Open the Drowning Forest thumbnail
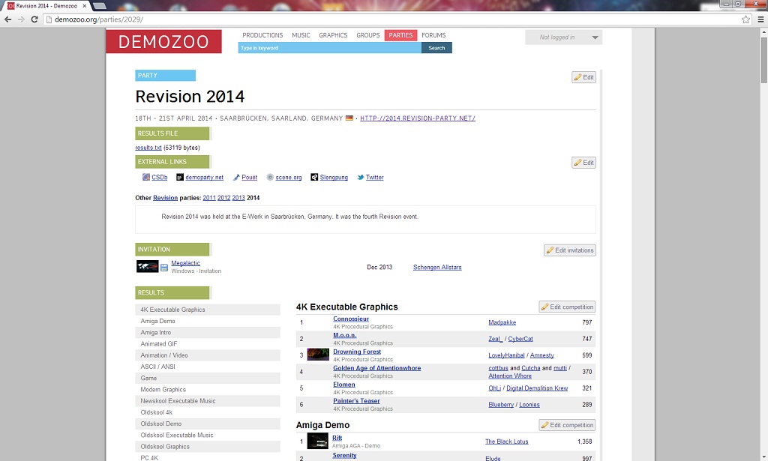 tap(318, 355)
